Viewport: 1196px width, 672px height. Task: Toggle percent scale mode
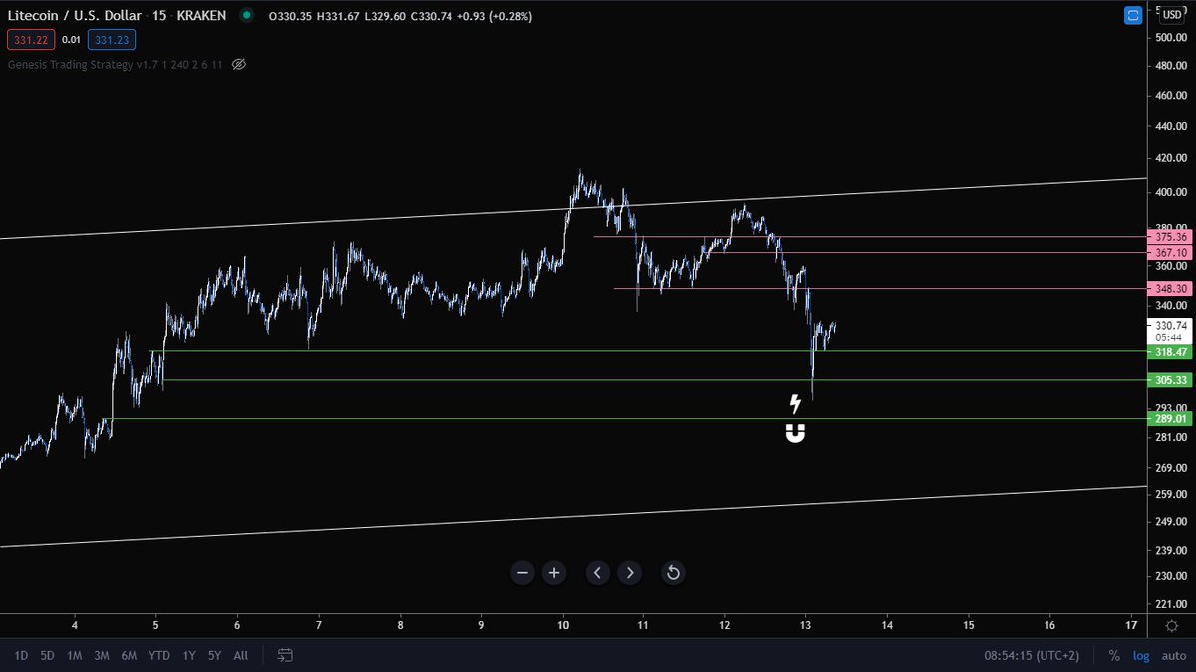coord(1114,655)
